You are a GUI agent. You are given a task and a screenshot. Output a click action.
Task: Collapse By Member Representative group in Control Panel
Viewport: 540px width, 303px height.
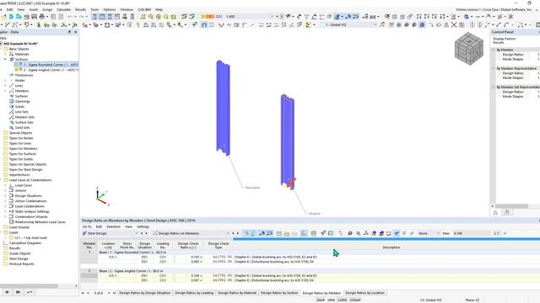(x=493, y=68)
